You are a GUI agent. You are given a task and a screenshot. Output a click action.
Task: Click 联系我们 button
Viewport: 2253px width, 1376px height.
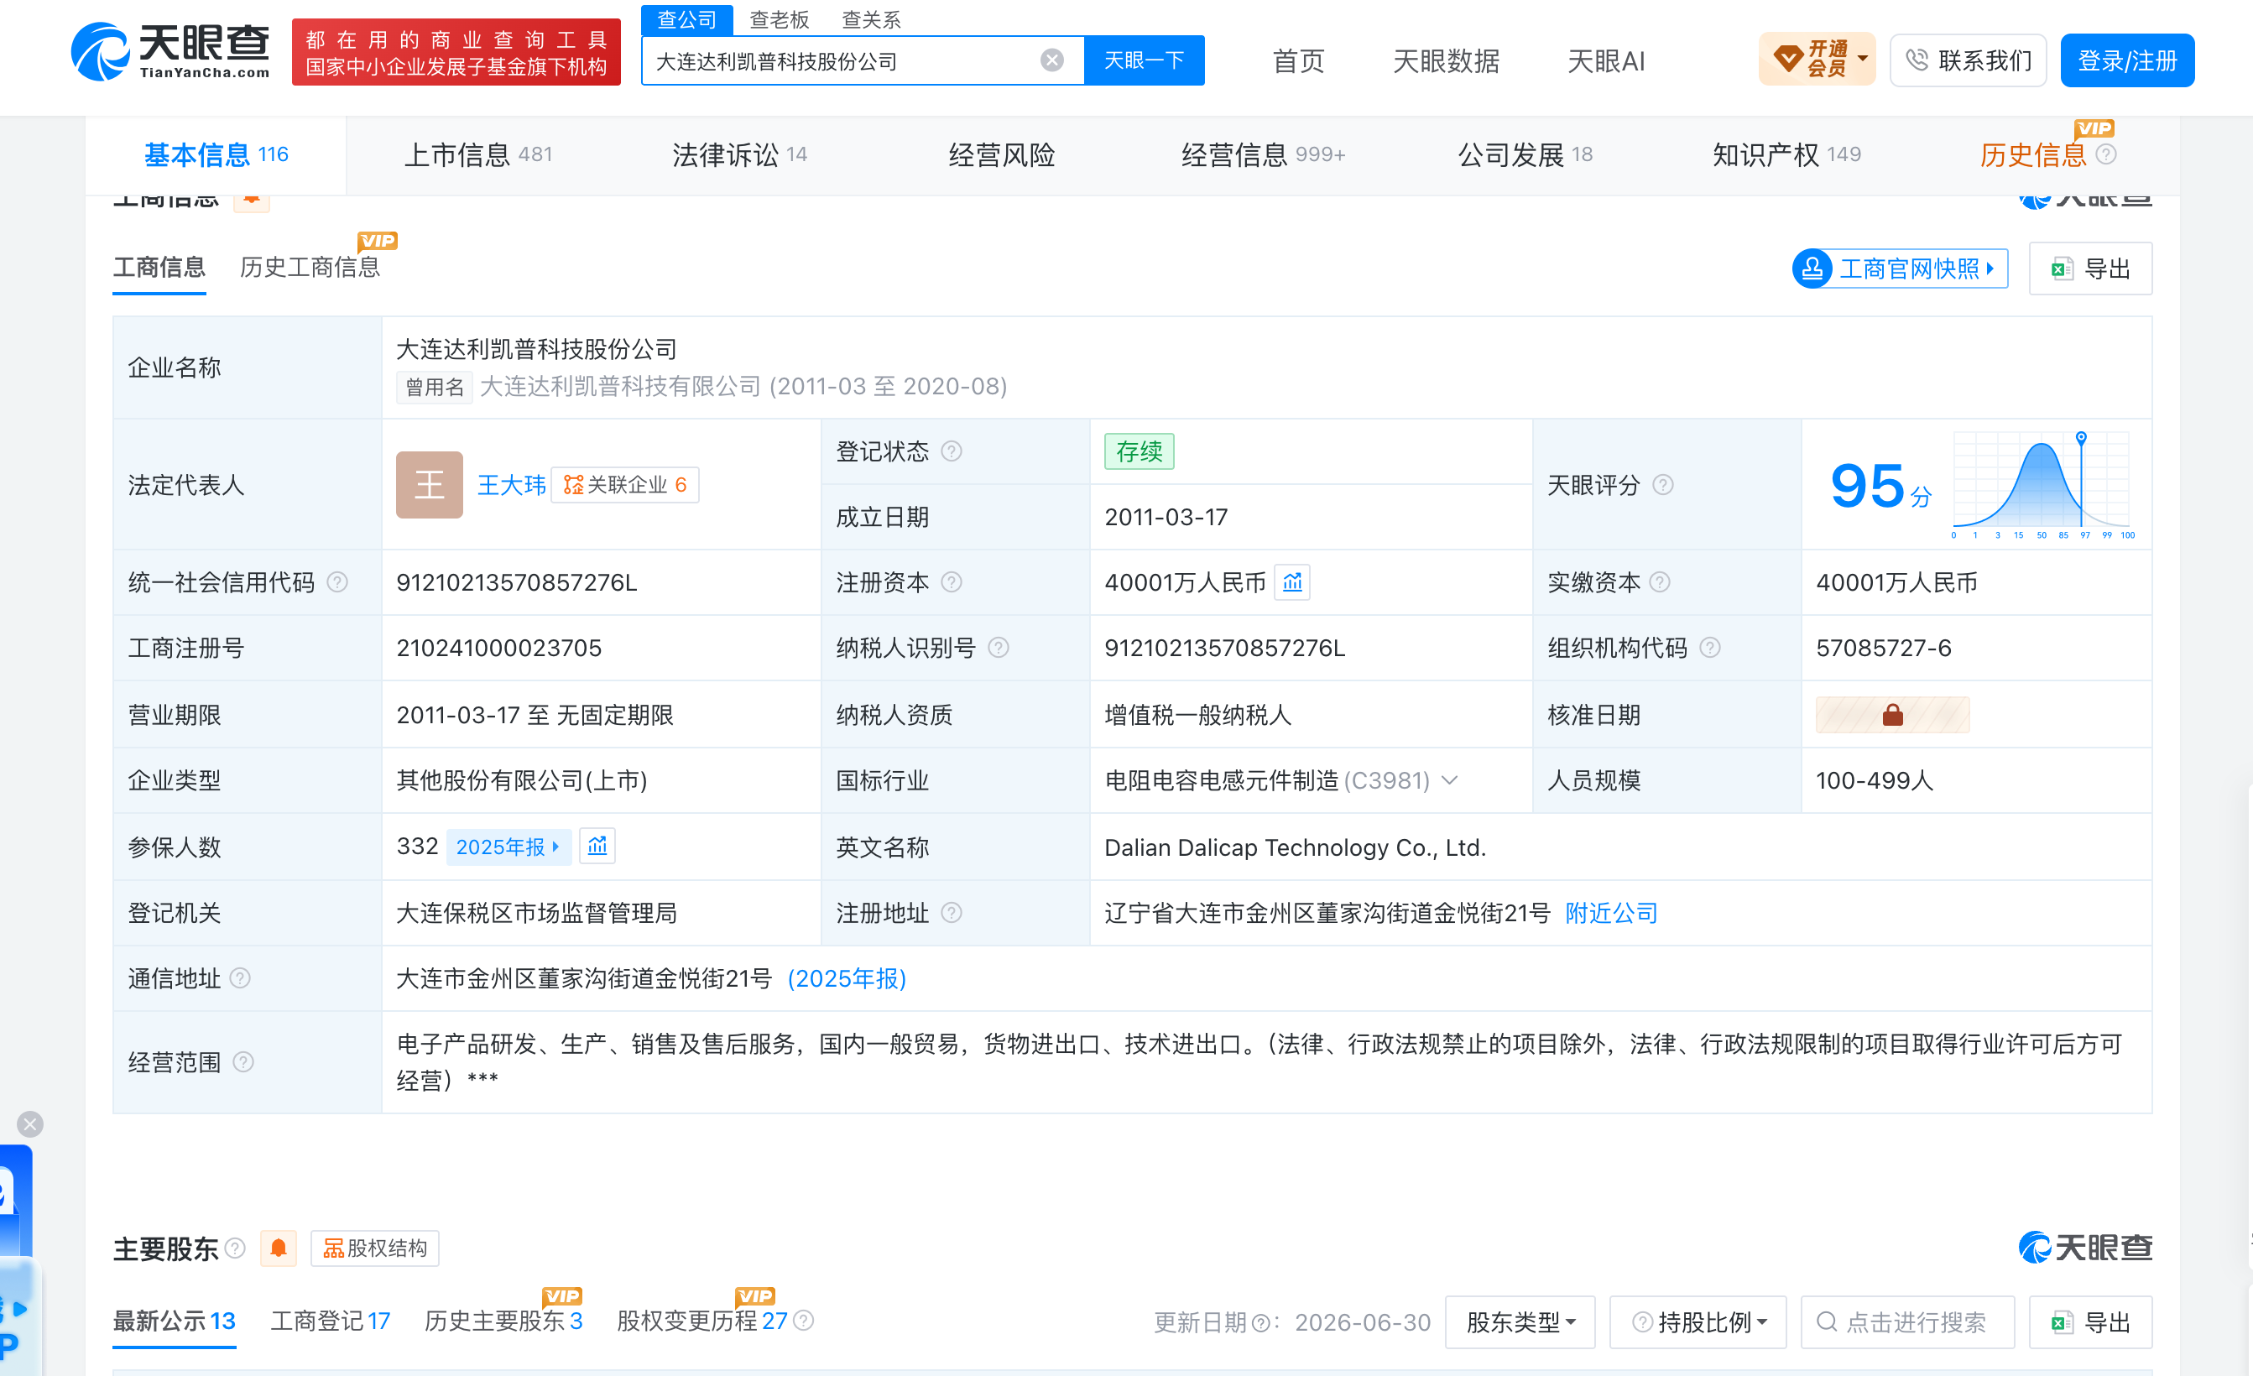[x=1968, y=60]
